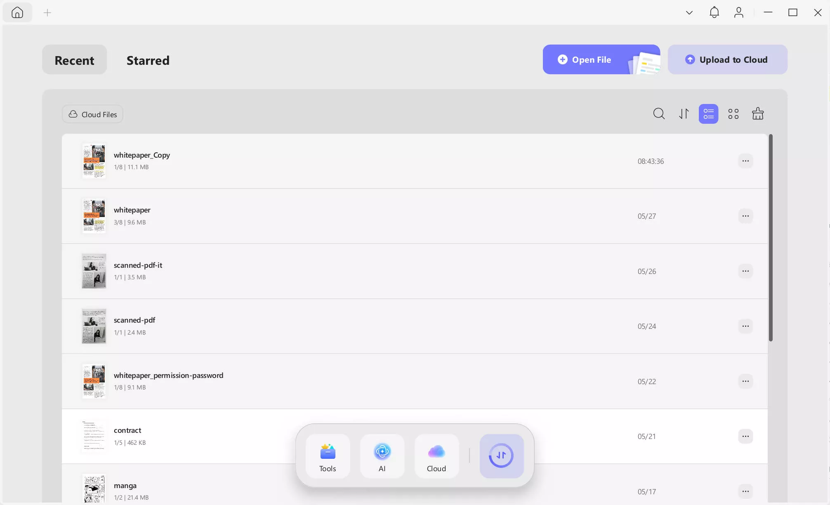Open the search icon in the file list

[659, 114]
